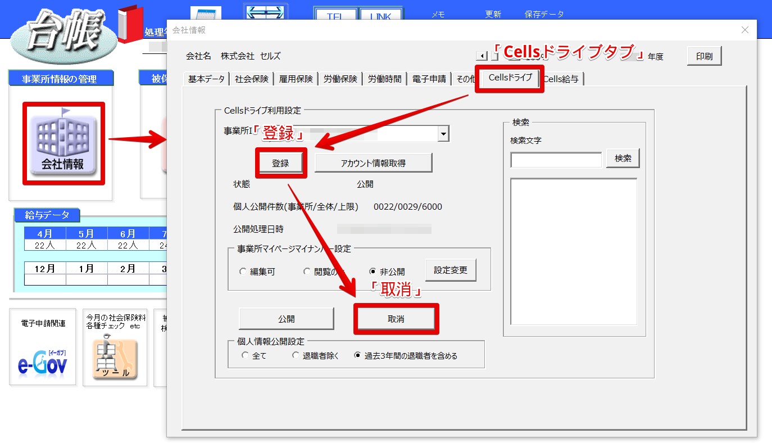Viewport: 772px width, 443px height.
Task: Click the red binder icon beside 台帳
Action: tap(130, 24)
